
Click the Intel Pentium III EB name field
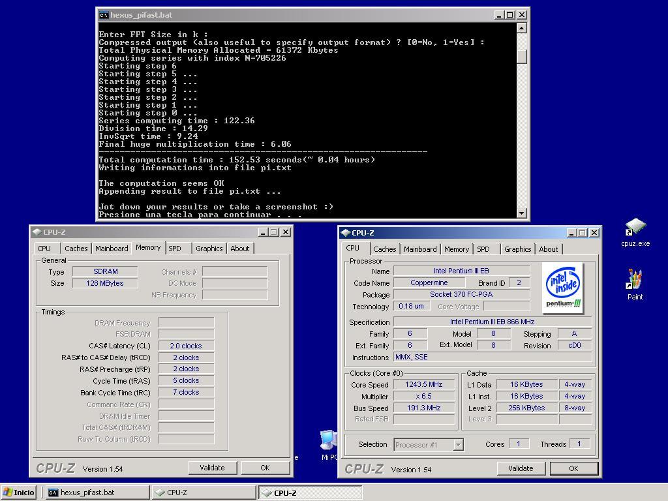461,271
